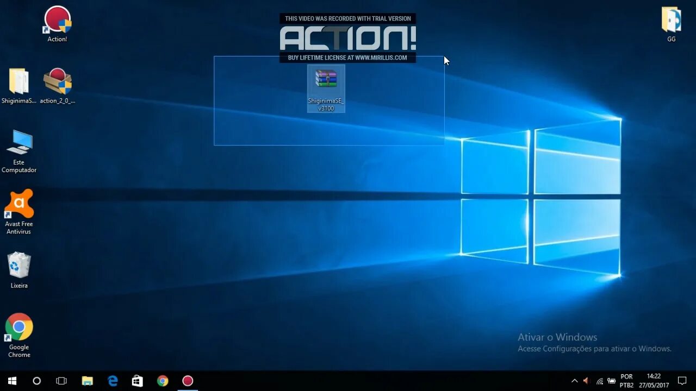Select the ShiginimaS... folder icon on desktop
696x391 pixels.
18,86
